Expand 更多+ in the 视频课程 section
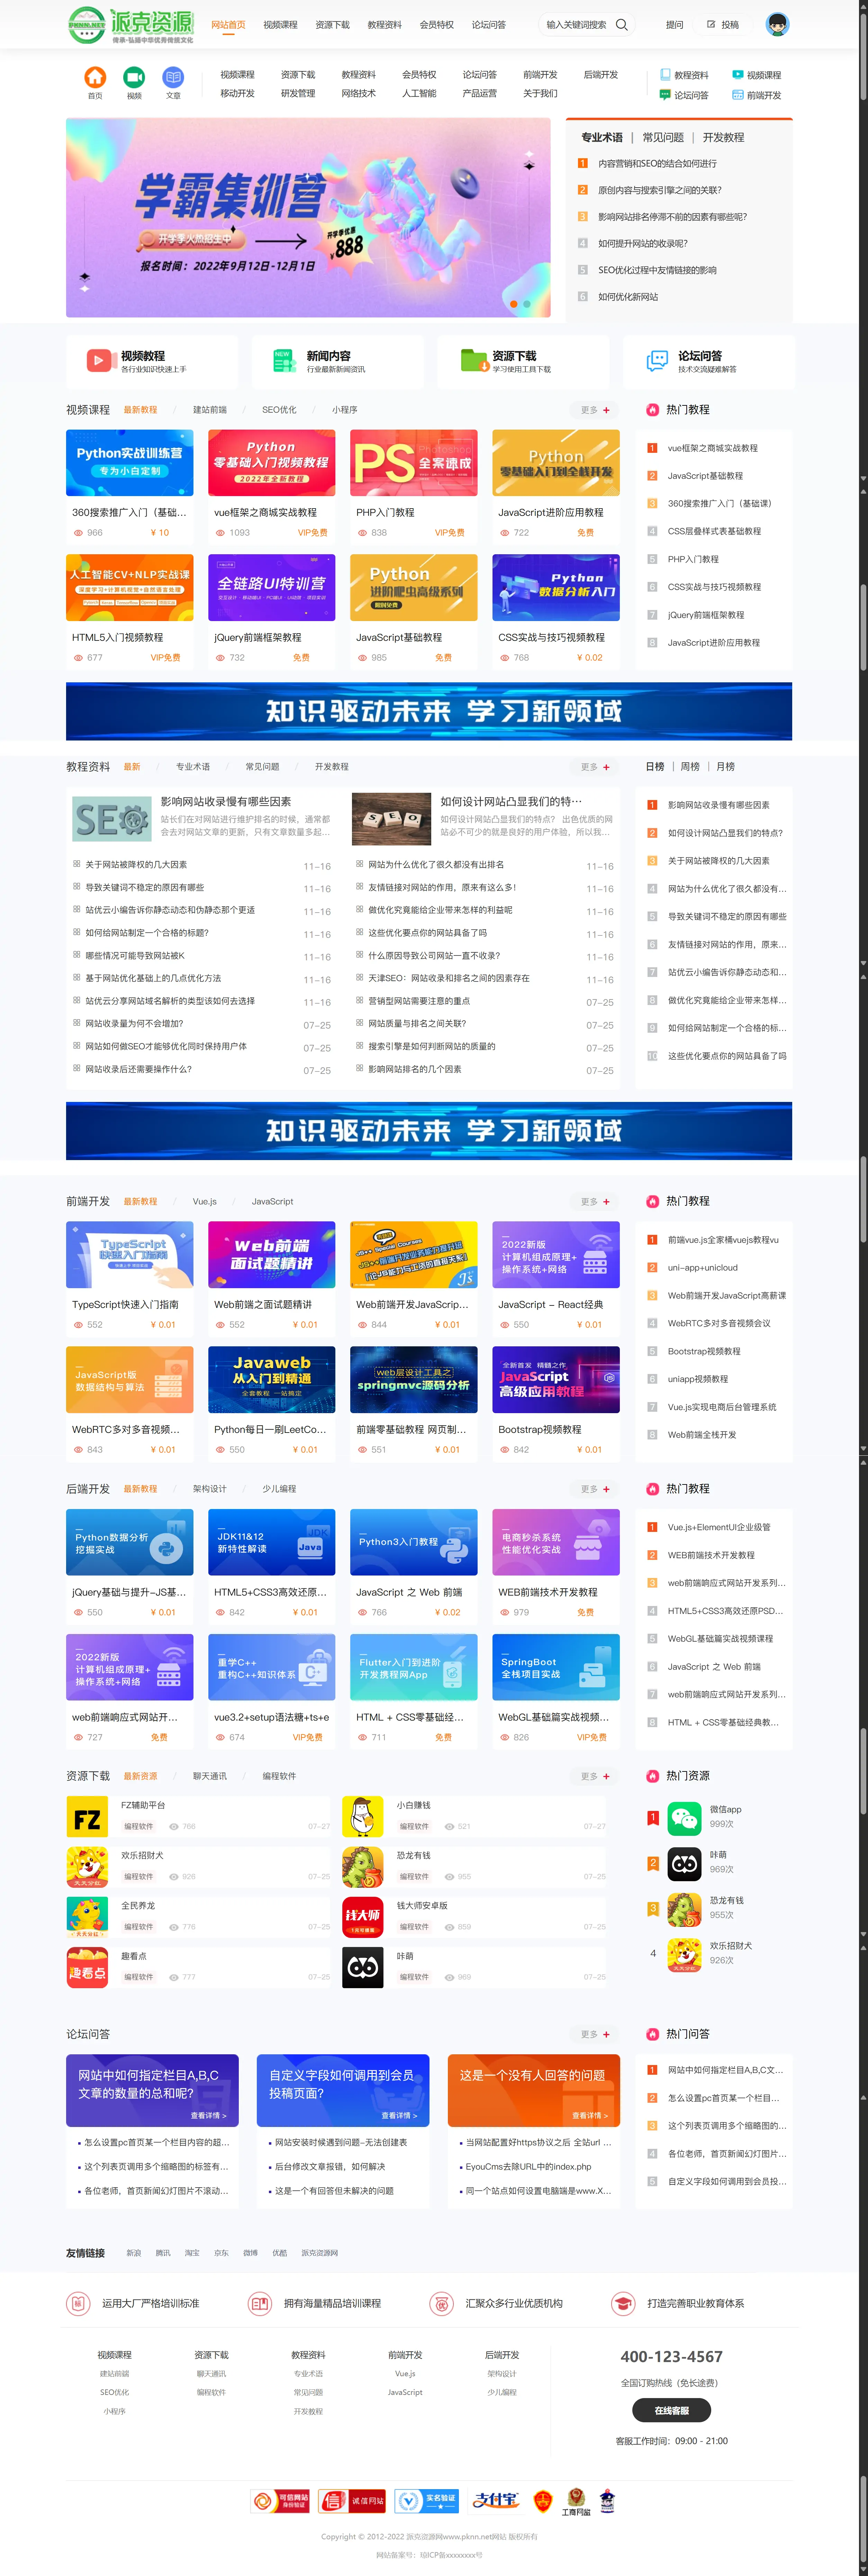 (x=592, y=410)
